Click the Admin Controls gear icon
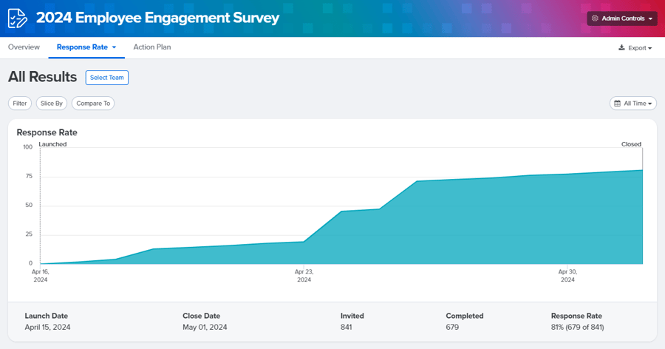The image size is (665, 349). click(x=595, y=18)
